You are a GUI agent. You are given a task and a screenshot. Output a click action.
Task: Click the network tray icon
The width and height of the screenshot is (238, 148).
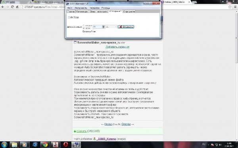[216, 145]
